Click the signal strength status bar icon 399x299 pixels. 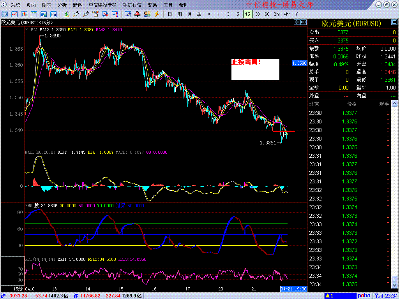pos(379,296)
